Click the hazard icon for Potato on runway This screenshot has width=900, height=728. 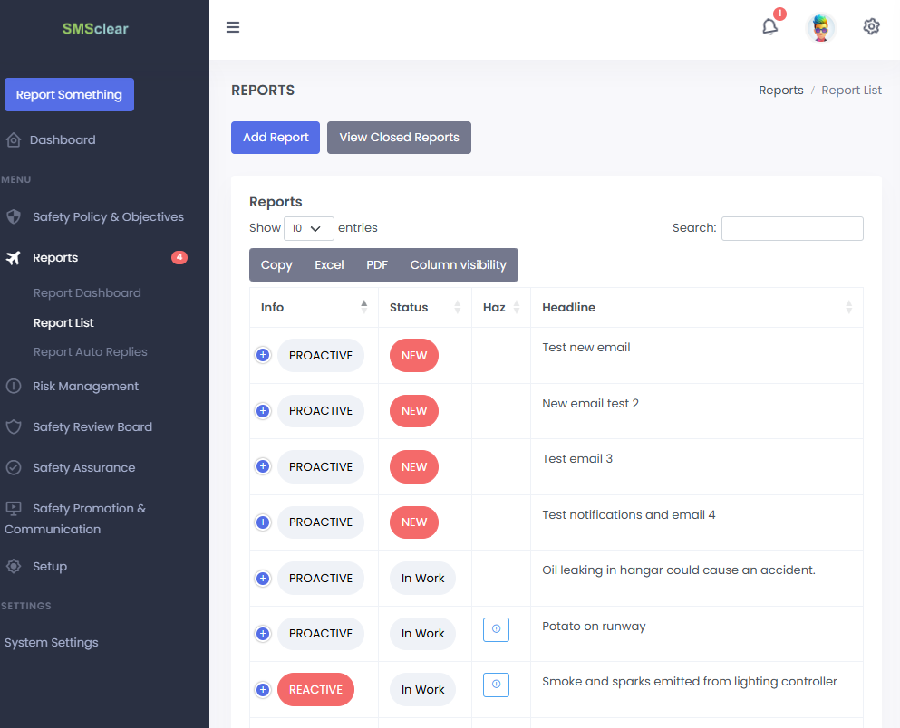pyautogui.click(x=496, y=629)
